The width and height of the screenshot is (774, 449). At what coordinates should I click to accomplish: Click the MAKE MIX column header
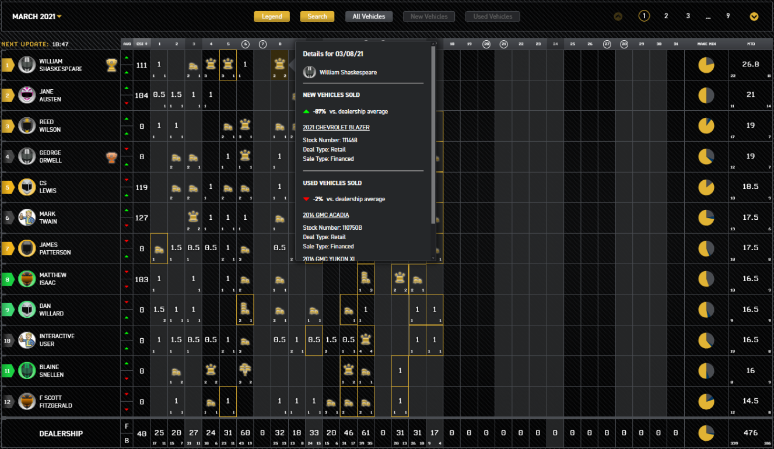point(706,44)
